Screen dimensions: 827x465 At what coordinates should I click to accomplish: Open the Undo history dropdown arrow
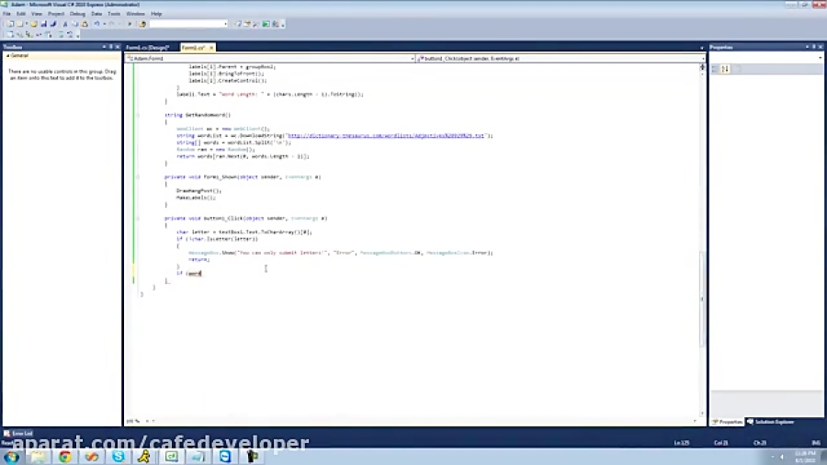(105, 24)
